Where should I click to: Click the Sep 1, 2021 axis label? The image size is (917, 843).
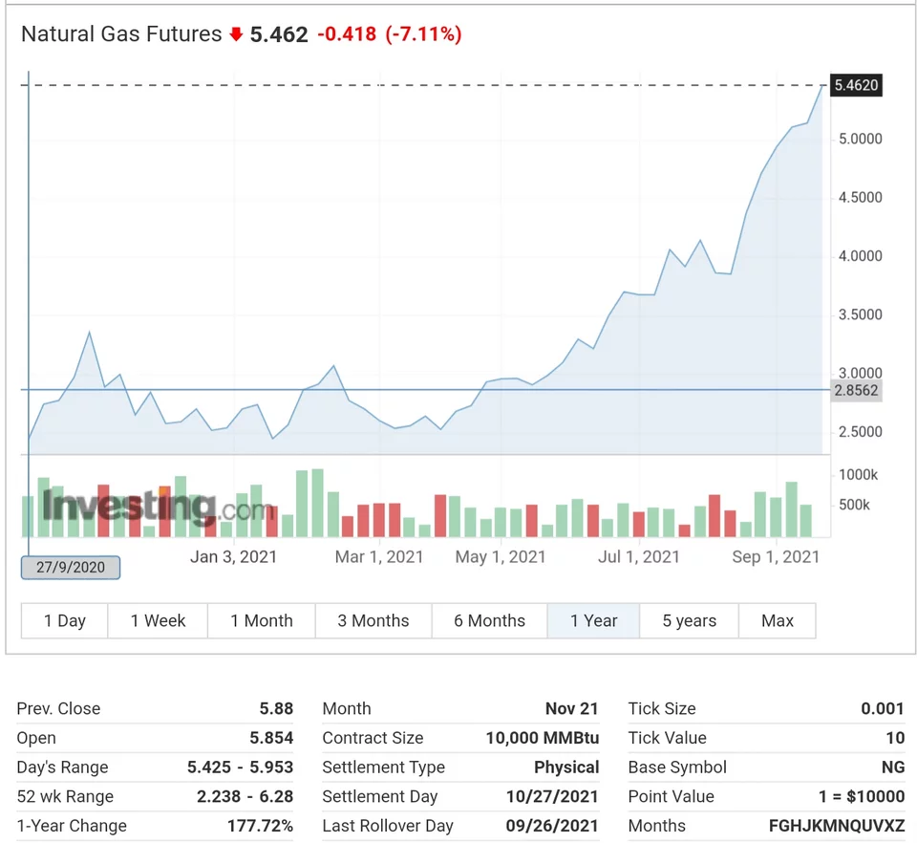(776, 556)
